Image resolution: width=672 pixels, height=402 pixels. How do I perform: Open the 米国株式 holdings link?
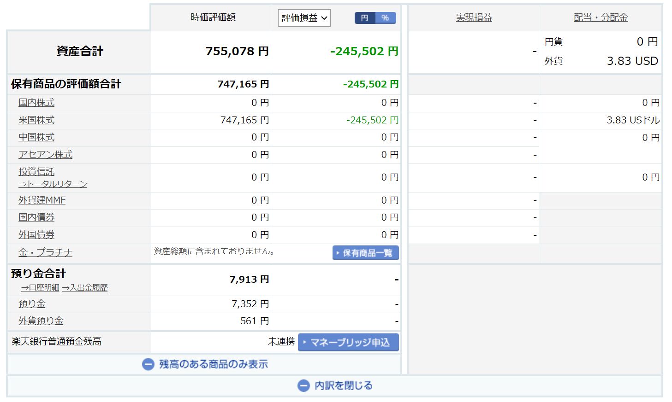click(36, 120)
